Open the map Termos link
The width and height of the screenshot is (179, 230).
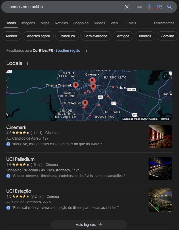pos(165,119)
